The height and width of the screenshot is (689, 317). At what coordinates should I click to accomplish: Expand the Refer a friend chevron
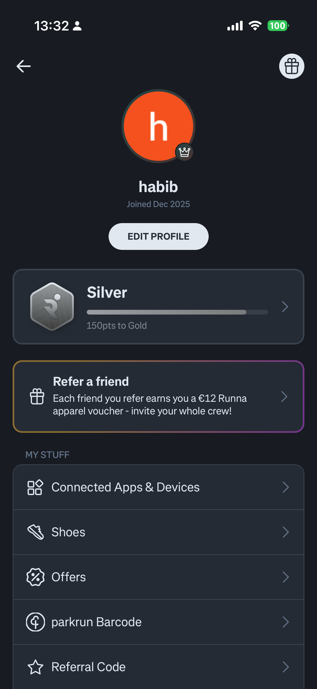click(x=284, y=396)
